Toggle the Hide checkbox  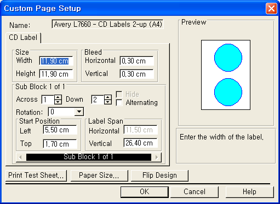[x=119, y=95]
